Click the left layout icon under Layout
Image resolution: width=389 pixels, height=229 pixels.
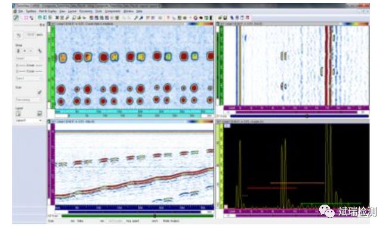coord(18,114)
